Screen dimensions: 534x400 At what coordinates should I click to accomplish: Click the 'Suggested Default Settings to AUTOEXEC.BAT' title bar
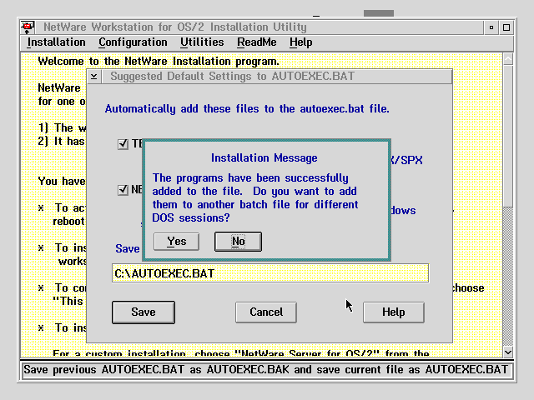(276, 77)
